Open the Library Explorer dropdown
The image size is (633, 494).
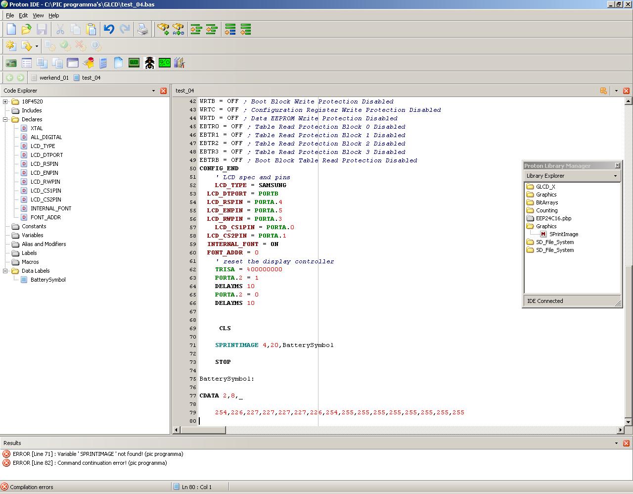[x=615, y=176]
